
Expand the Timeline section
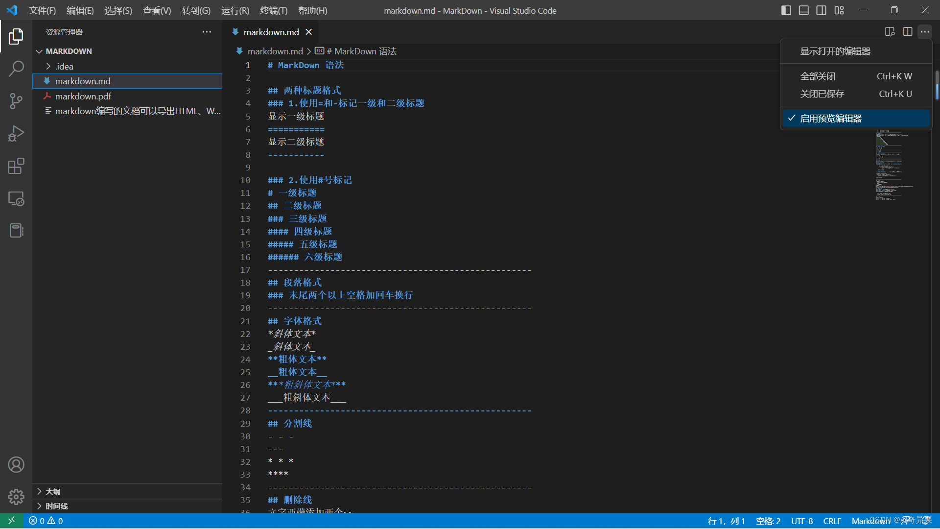56,506
